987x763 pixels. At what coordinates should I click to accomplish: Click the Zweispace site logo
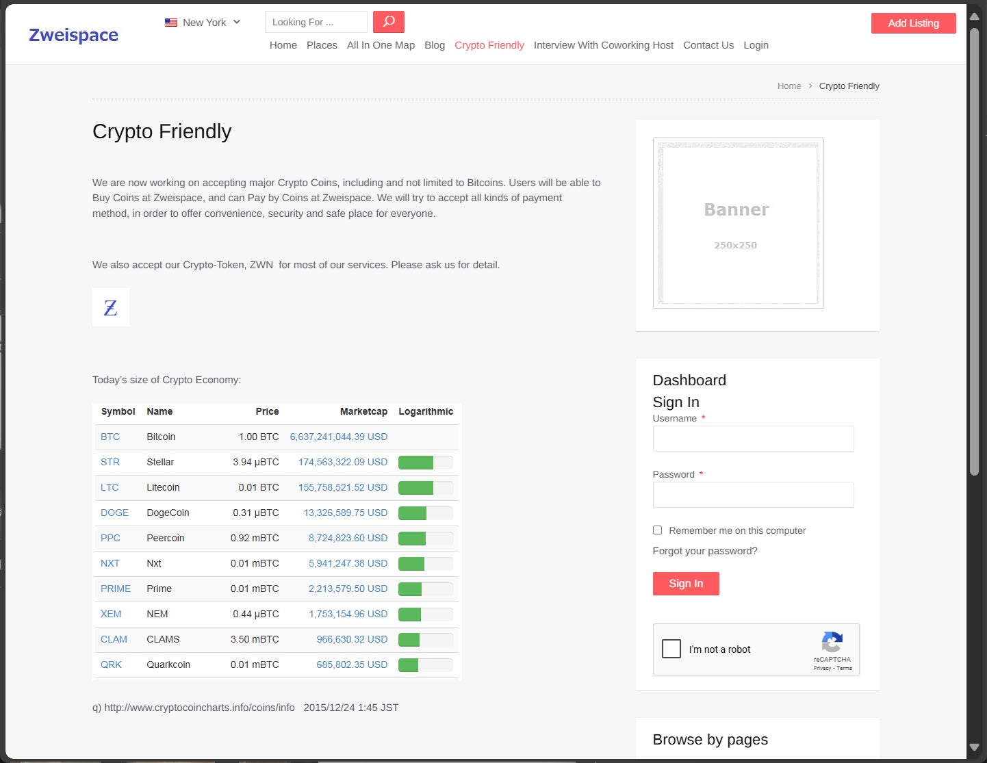(x=73, y=35)
